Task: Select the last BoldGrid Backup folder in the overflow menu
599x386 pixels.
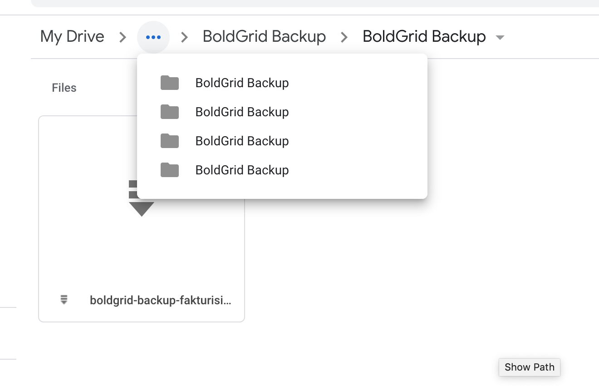Action: click(242, 170)
